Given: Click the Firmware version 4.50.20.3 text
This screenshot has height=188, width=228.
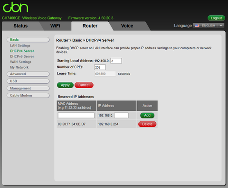Looking at the screenshot, I should click(91, 18).
